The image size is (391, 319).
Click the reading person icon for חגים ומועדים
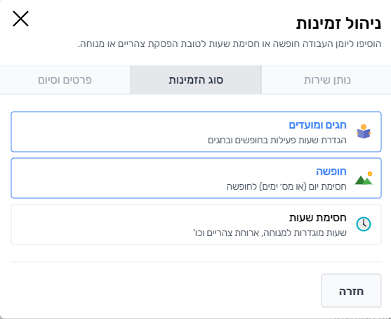(364, 131)
